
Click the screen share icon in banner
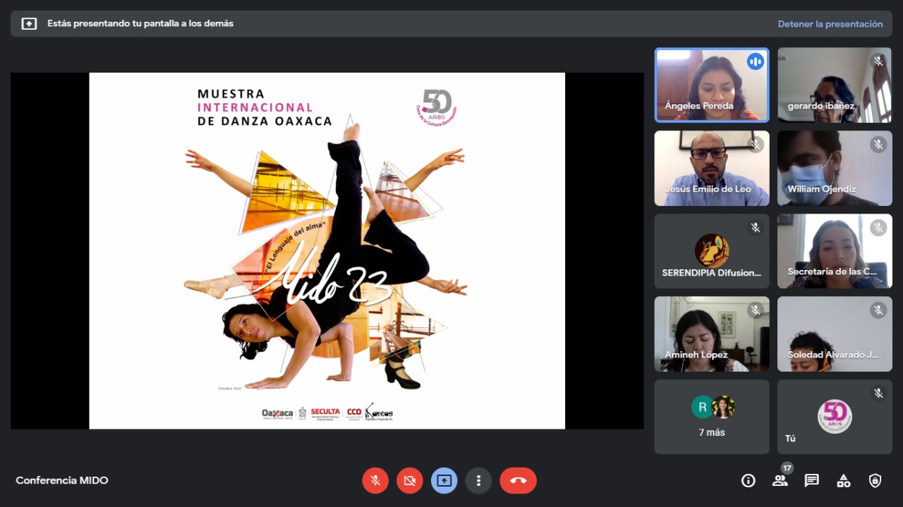pyautogui.click(x=29, y=24)
